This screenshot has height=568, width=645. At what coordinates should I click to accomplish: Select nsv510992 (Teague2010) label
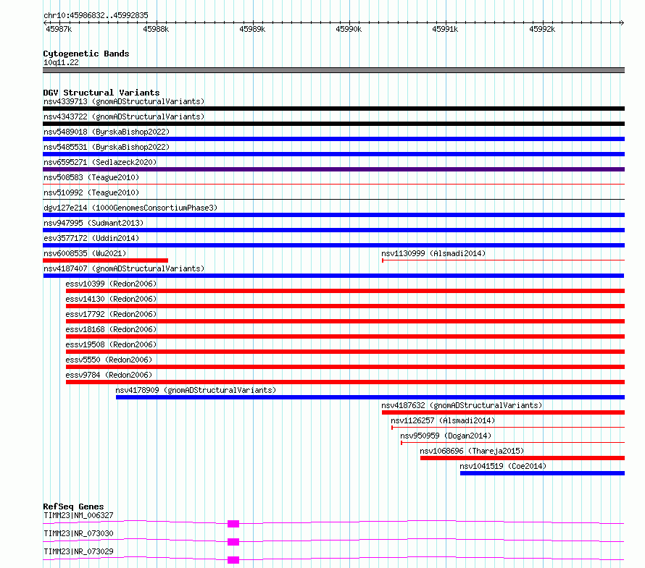(x=91, y=192)
